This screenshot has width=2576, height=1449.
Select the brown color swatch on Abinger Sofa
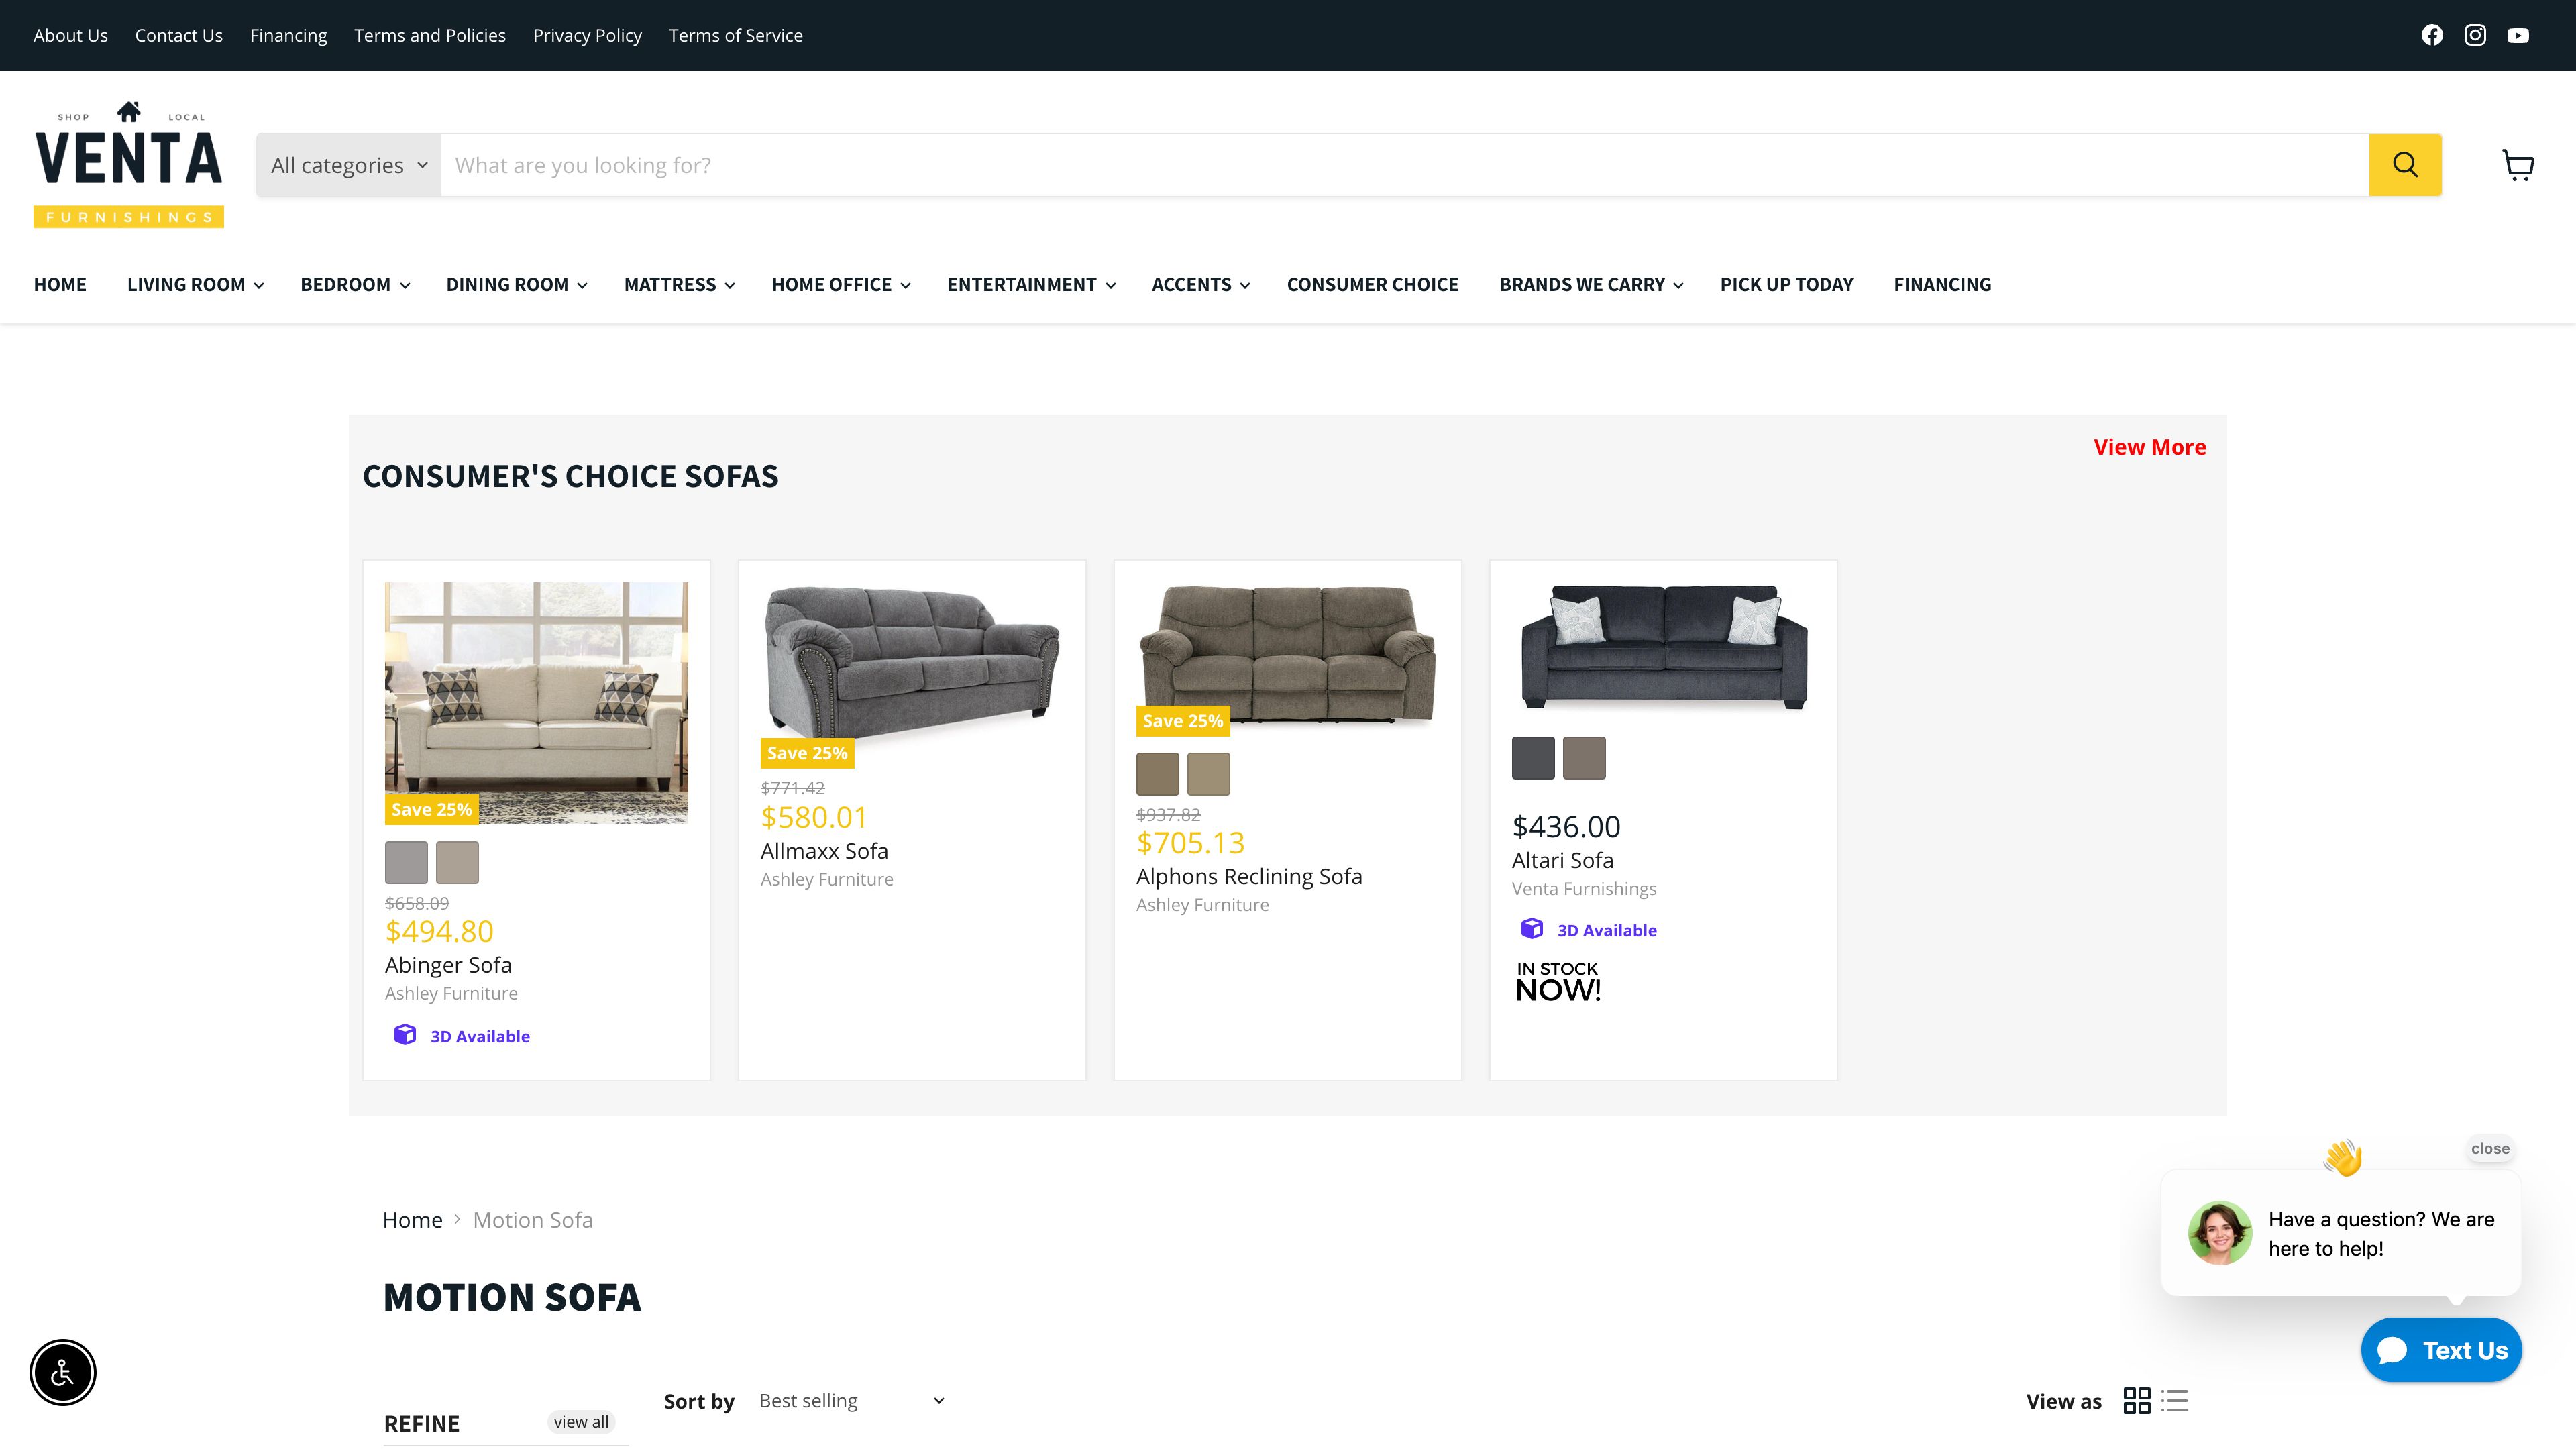point(458,861)
